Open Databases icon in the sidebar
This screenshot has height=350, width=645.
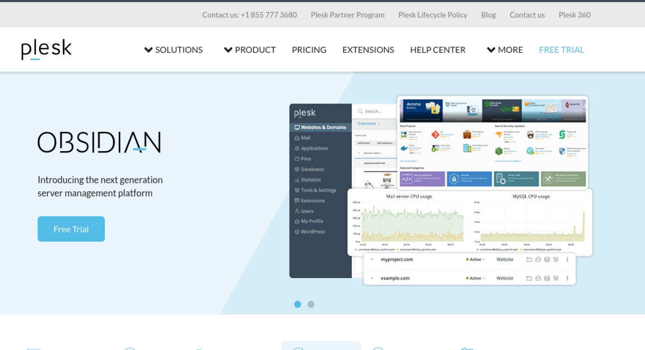[x=297, y=169]
